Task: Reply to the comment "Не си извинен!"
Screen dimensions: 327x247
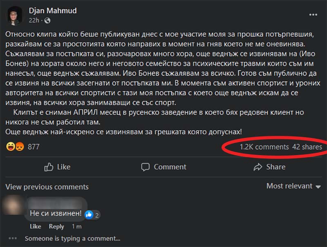Action: pyautogui.click(x=56, y=227)
